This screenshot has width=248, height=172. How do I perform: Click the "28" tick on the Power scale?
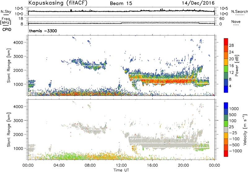[231, 45]
